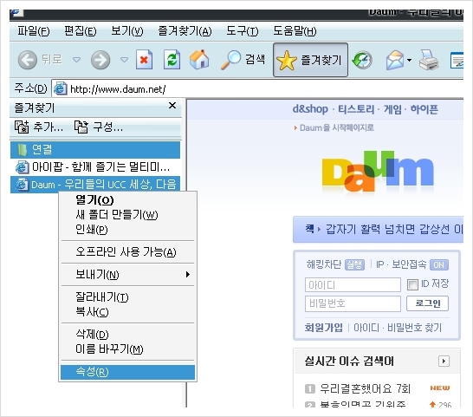Expand 보내기(N) submenu
The image size is (473, 417).
(128, 275)
